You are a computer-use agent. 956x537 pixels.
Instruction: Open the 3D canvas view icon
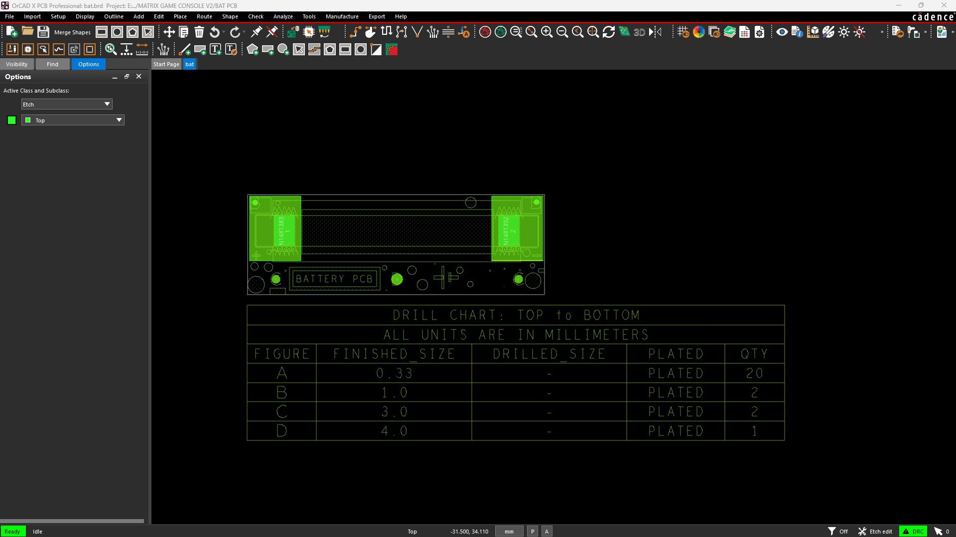pyautogui.click(x=639, y=32)
